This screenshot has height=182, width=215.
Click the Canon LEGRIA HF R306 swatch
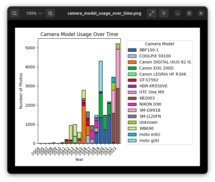(x=132, y=74)
